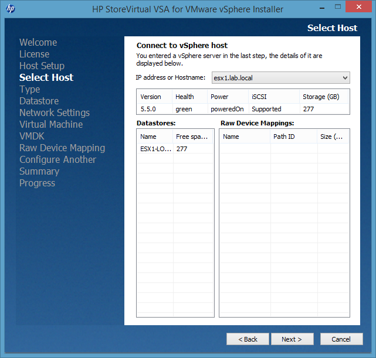Screen dimensions: 376x358
Task: Minimize the installer window
Action: click(x=322, y=8)
